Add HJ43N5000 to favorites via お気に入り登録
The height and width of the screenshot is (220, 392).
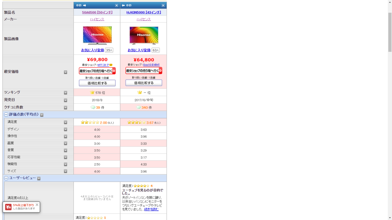(x=139, y=50)
